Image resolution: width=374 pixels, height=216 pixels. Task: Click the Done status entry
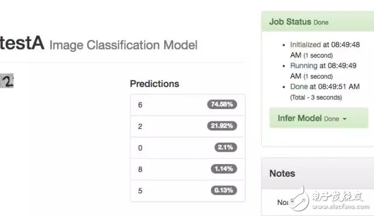(325, 92)
